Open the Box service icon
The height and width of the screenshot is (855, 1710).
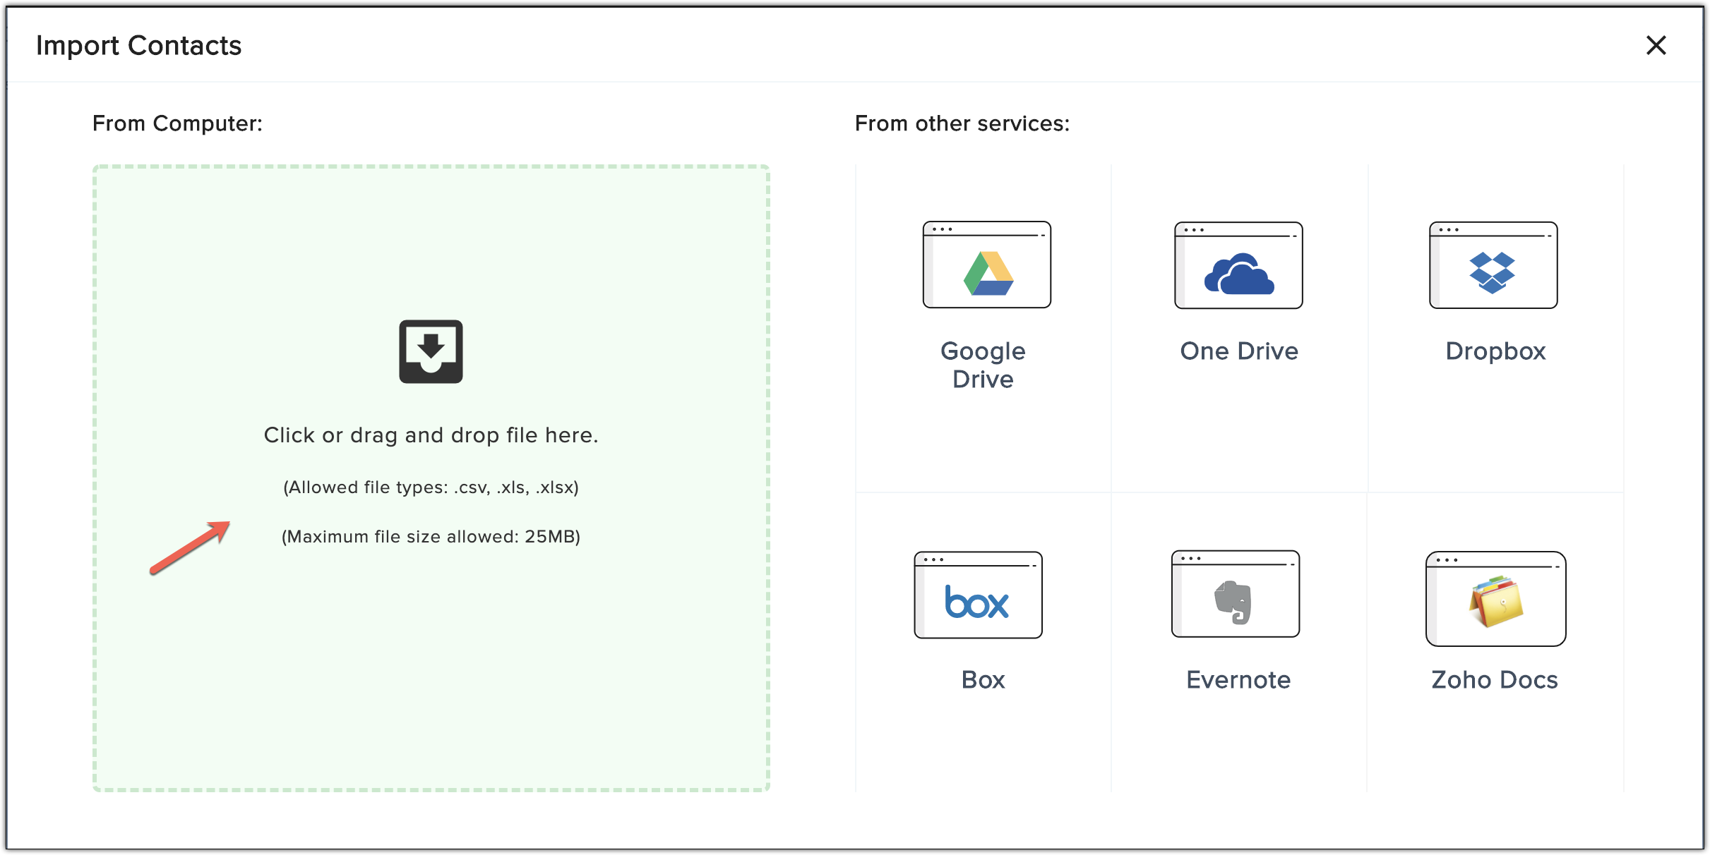click(x=977, y=602)
